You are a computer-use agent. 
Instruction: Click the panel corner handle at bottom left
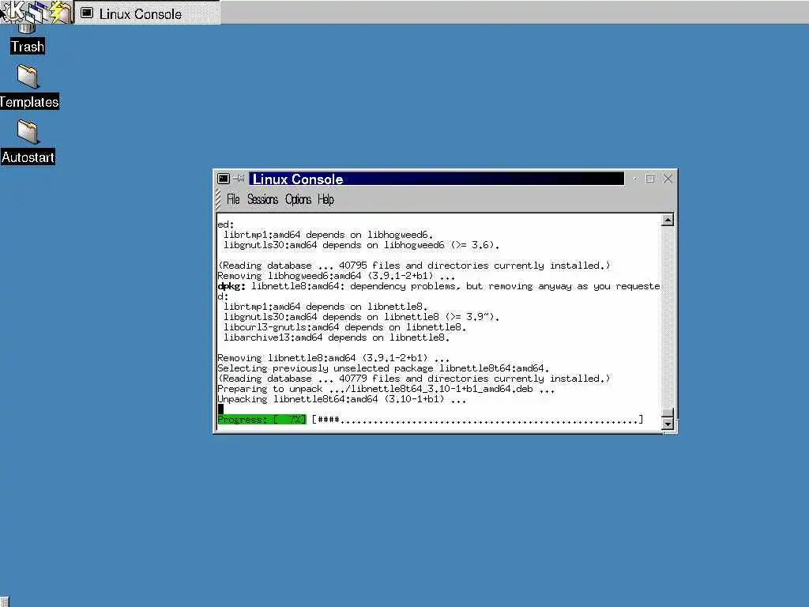4,601
